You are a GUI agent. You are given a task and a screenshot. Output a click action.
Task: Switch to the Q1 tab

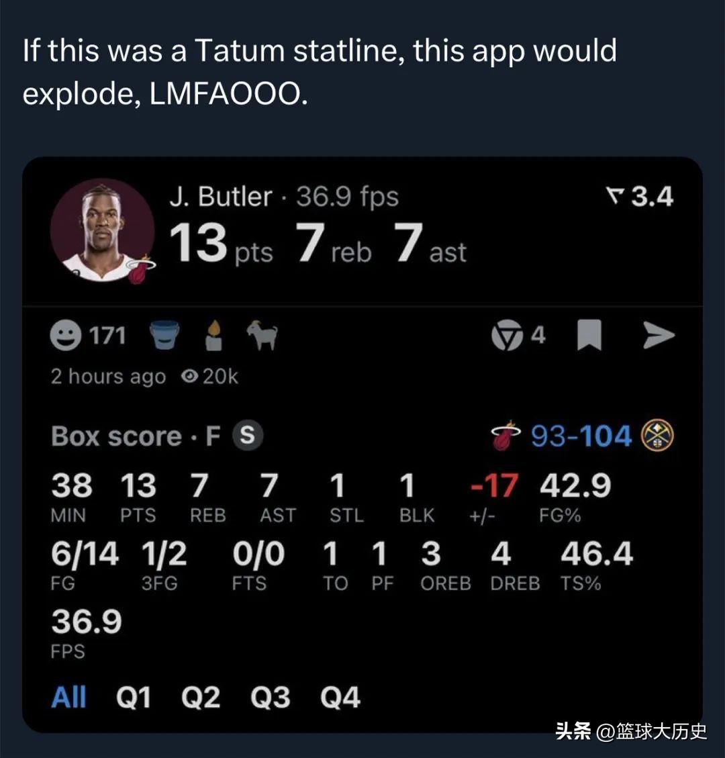click(x=134, y=698)
